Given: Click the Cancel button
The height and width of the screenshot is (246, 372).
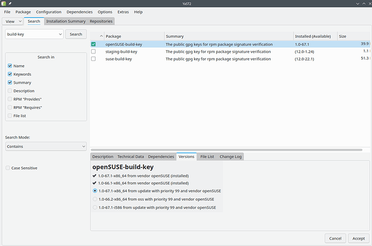Looking at the screenshot, I should click(335, 238).
